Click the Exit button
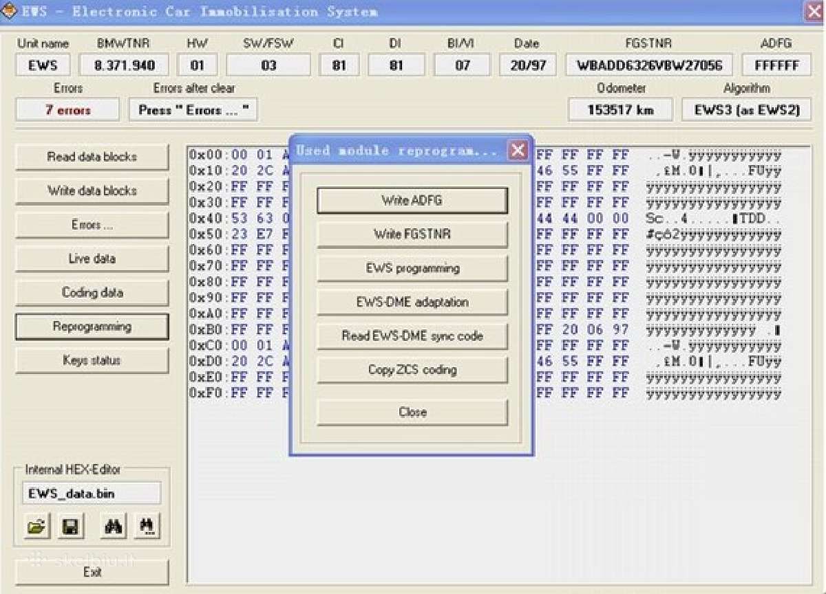826x594 pixels. [92, 572]
